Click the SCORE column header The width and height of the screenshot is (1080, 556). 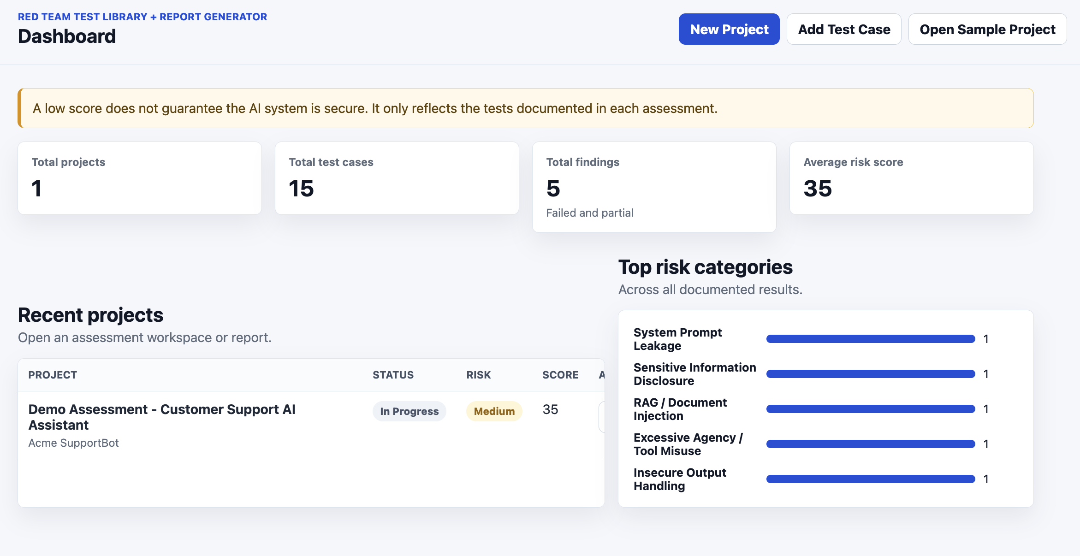(560, 375)
